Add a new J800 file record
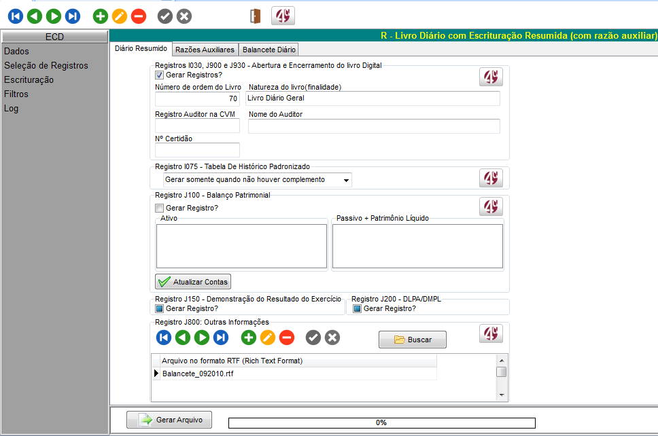The image size is (658, 436). (248, 338)
